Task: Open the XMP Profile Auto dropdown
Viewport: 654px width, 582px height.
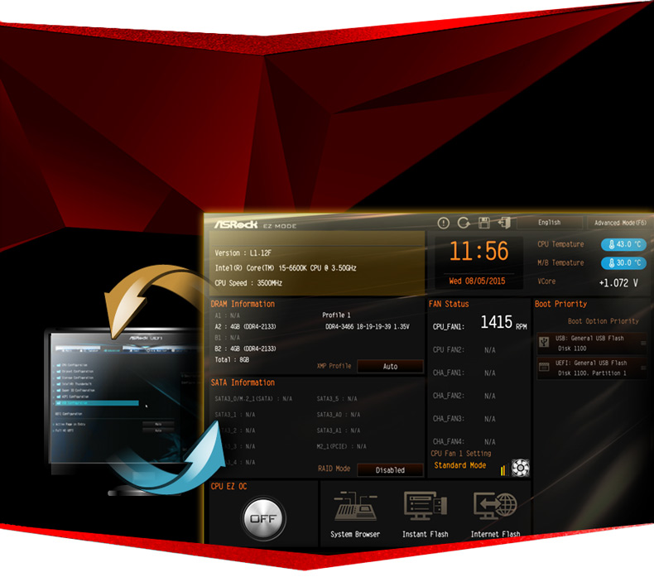Action: 390,366
